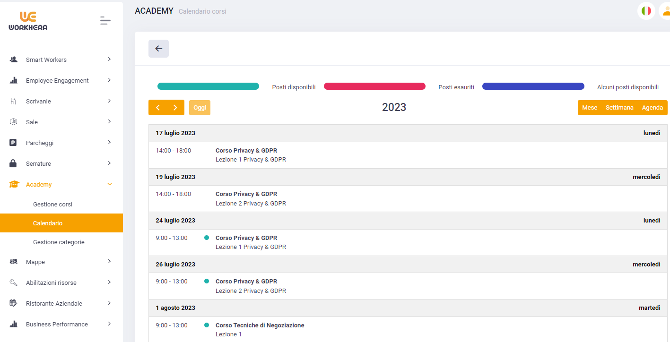Open the Ristorante Aziendale menu label
This screenshot has height=342, width=670.
coord(54,304)
